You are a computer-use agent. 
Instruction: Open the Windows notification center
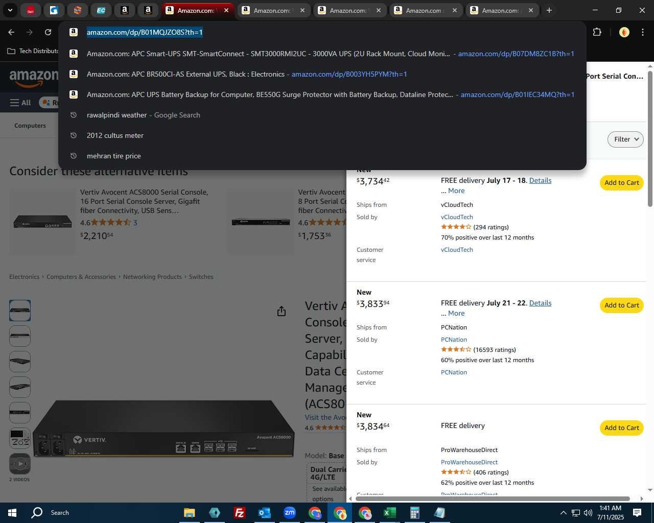pyautogui.click(x=637, y=513)
